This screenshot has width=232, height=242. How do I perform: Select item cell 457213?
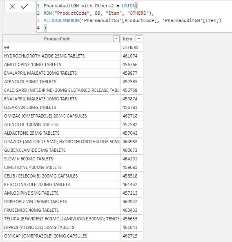point(132,193)
